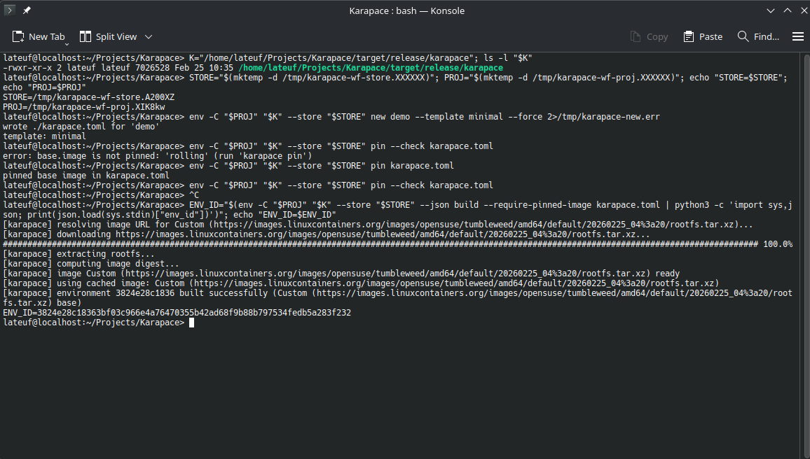
Task: Open the Konsole window menu icon
Action: click(x=10, y=10)
